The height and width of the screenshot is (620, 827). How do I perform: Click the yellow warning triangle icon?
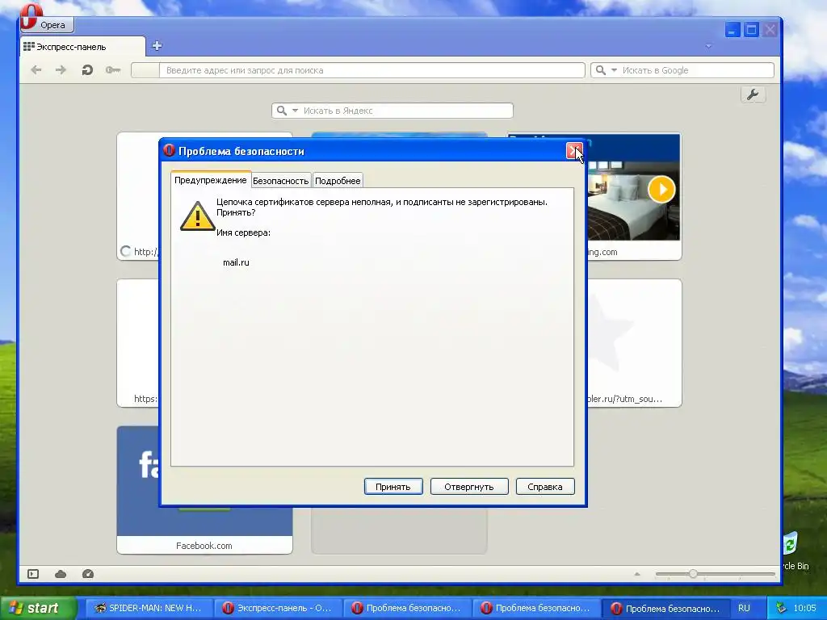coord(197,216)
